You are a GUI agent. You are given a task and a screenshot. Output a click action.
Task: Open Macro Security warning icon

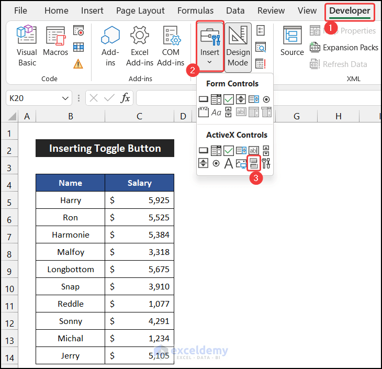click(x=78, y=64)
